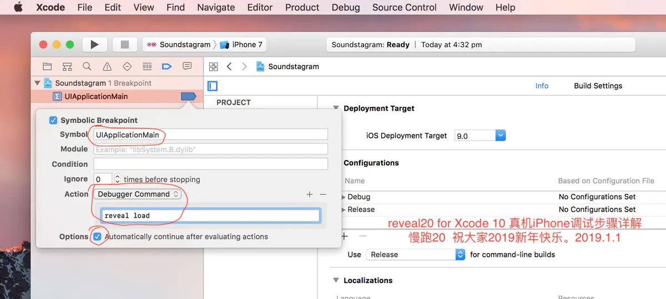666x299 pixels.
Task: Open the iOS Deployment Target dropdown
Action: point(480,135)
